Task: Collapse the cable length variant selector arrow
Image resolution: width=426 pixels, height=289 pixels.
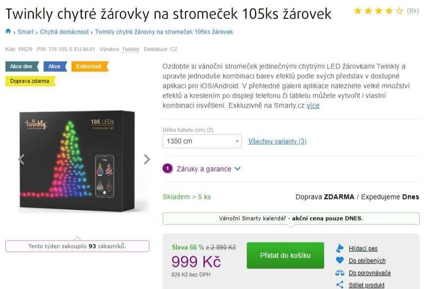Action: tap(237, 141)
